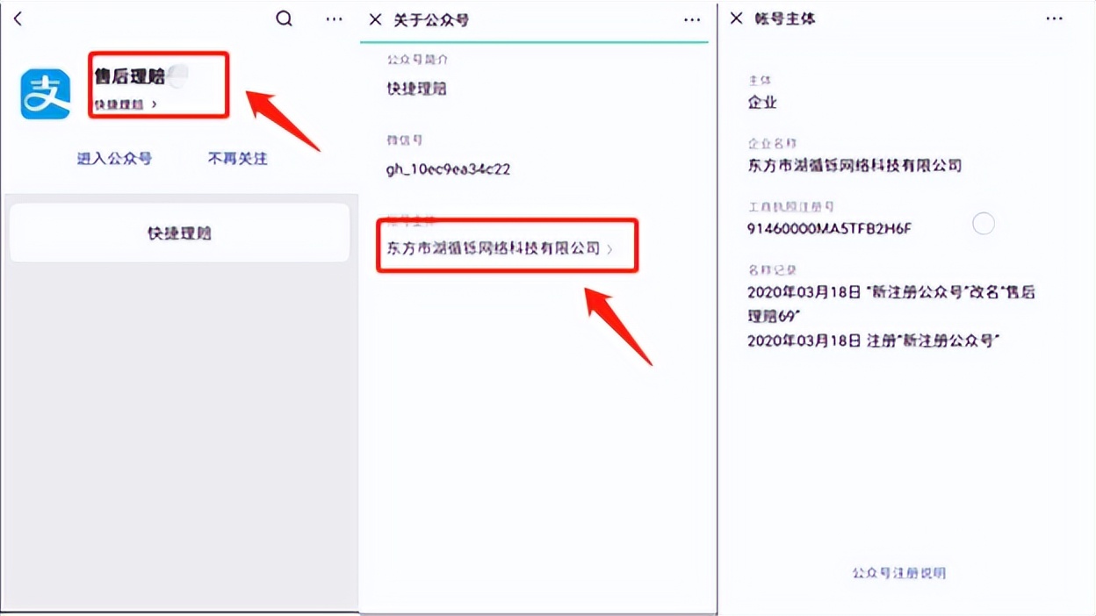Open the three-dot menu on 关于公众号 page
1096x616 pixels.
point(692,19)
